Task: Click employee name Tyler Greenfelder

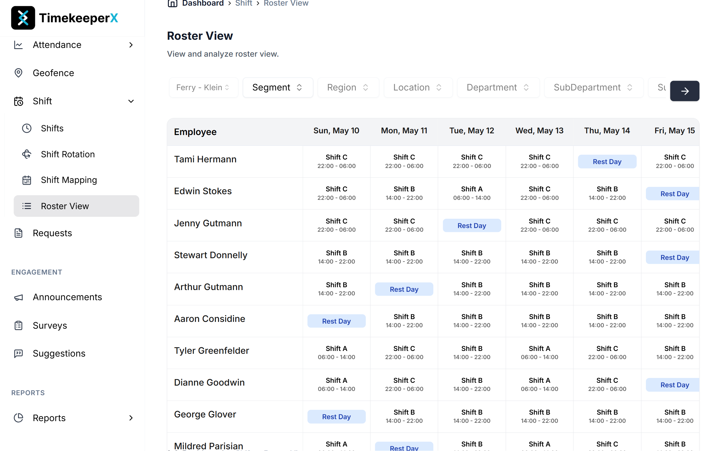Action: coord(212,350)
